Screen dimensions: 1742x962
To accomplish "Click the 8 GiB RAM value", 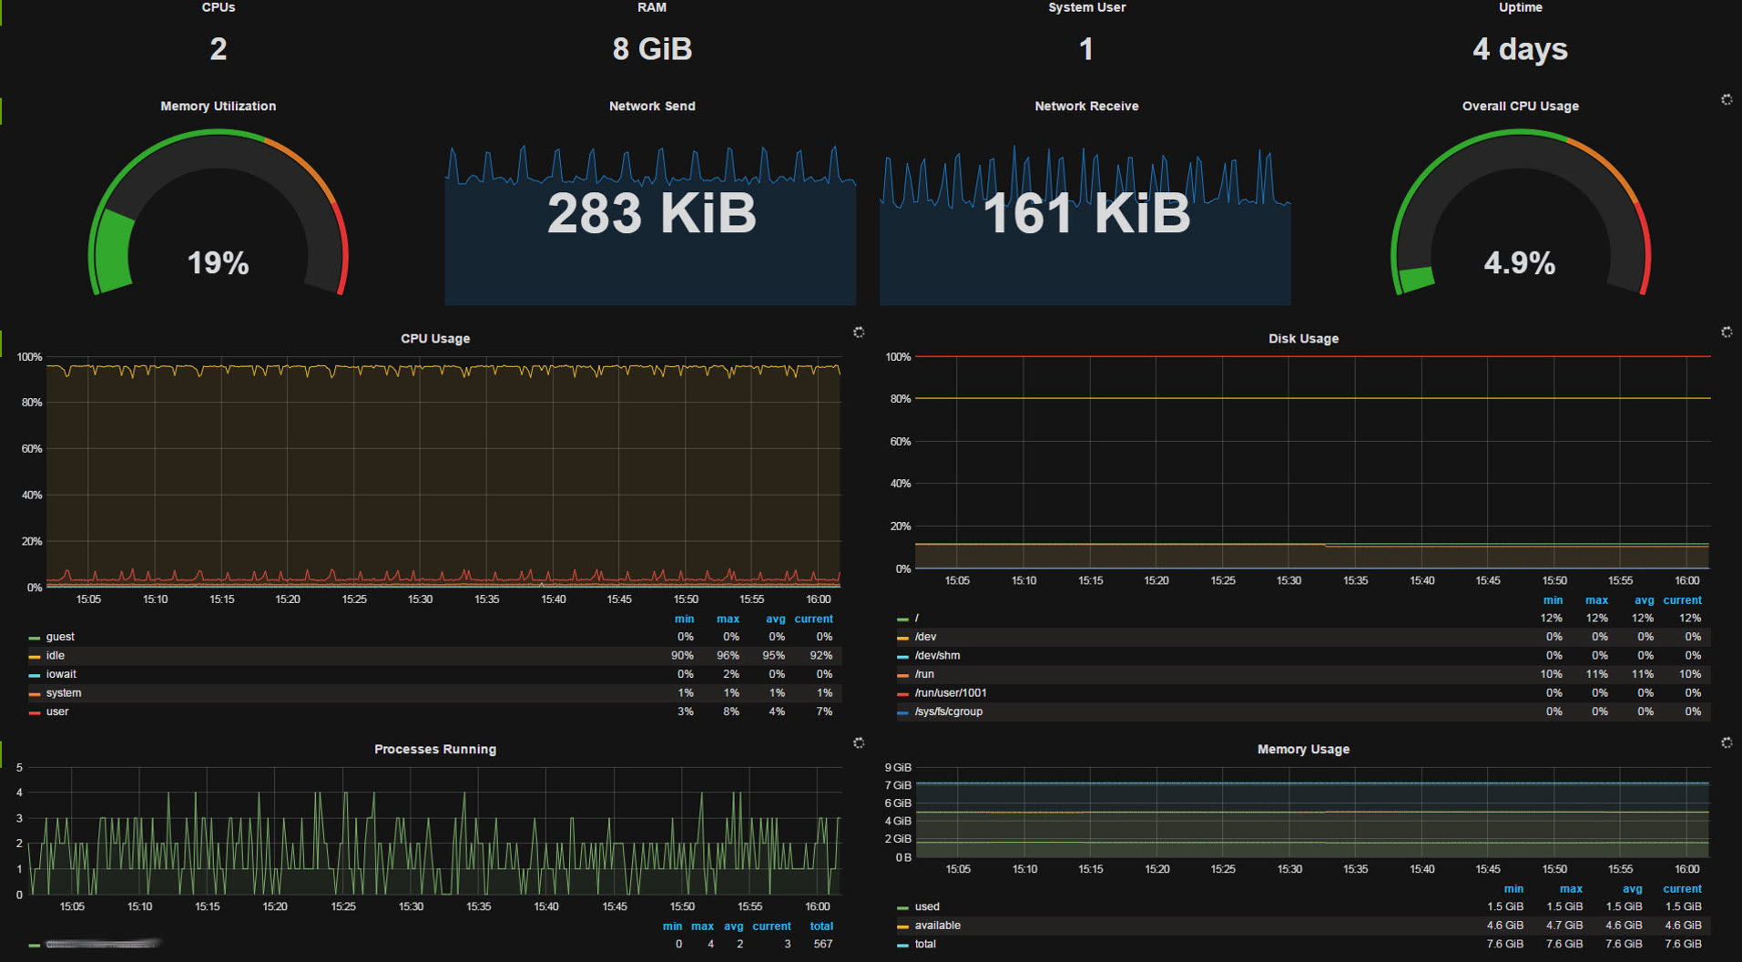I will coord(652,49).
